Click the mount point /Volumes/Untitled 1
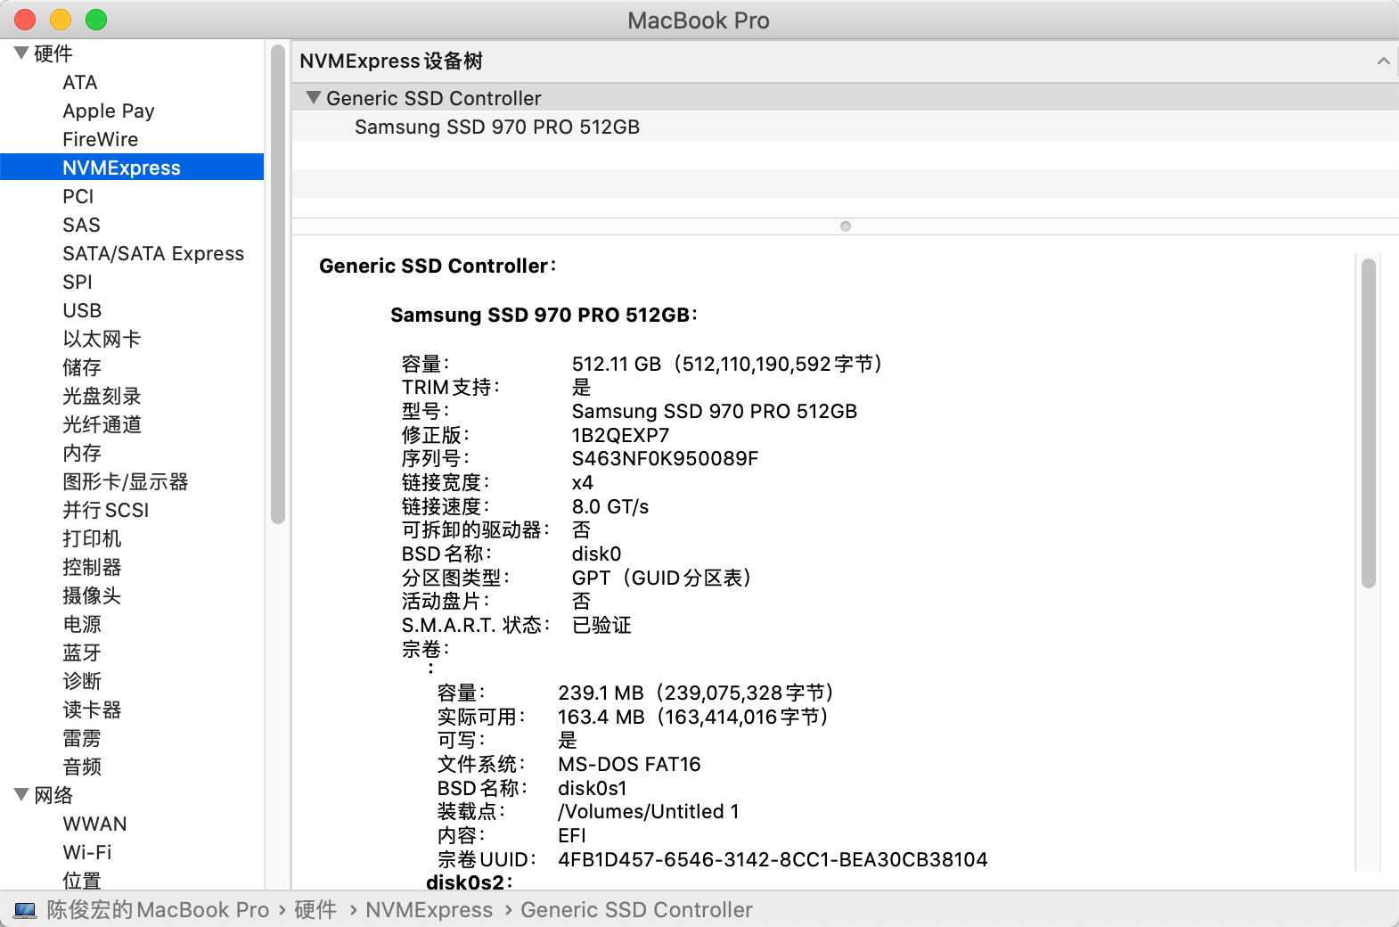The width and height of the screenshot is (1399, 927). point(648,811)
